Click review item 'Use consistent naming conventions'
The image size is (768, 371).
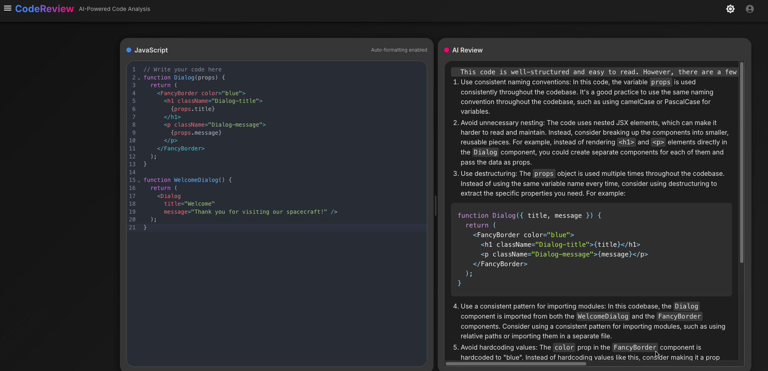tap(516, 82)
